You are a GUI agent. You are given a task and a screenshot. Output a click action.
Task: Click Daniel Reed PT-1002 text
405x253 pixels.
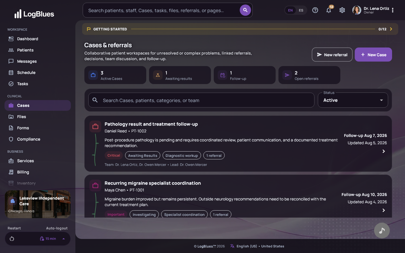coord(125,131)
